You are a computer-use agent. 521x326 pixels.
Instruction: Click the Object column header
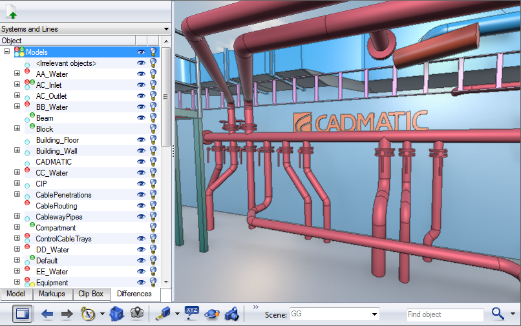tap(68, 41)
